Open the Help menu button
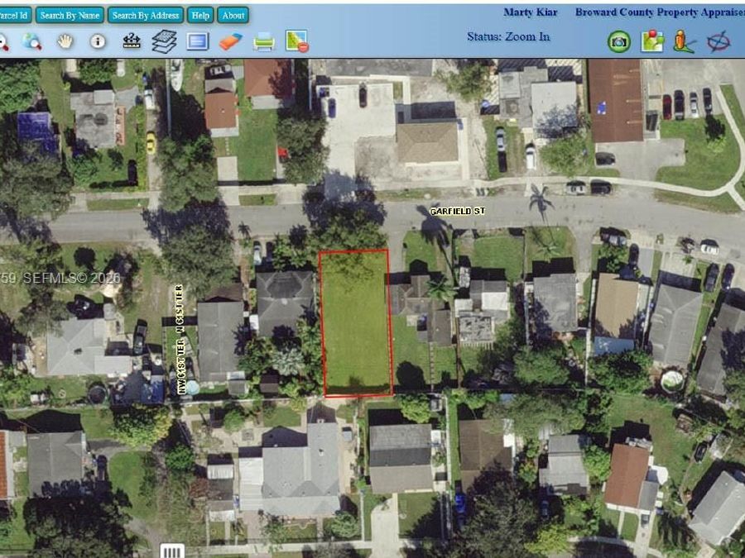 pos(200,16)
